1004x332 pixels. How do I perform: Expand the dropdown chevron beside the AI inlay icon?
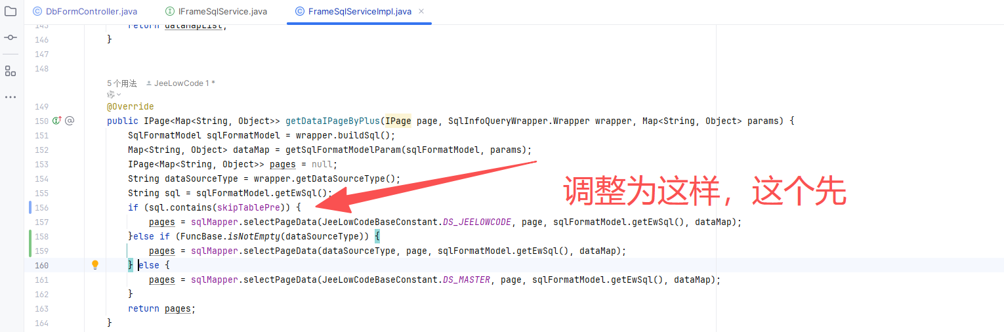click(119, 94)
